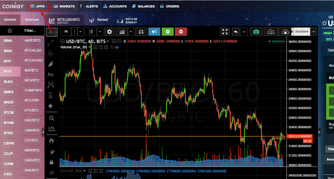Open the indicators chart icon
The image size is (334, 179).
[122, 32]
